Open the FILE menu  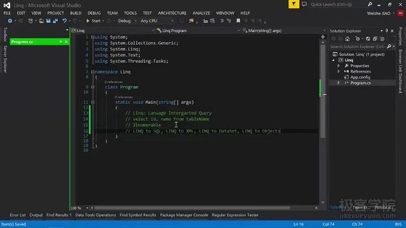click(x=7, y=13)
